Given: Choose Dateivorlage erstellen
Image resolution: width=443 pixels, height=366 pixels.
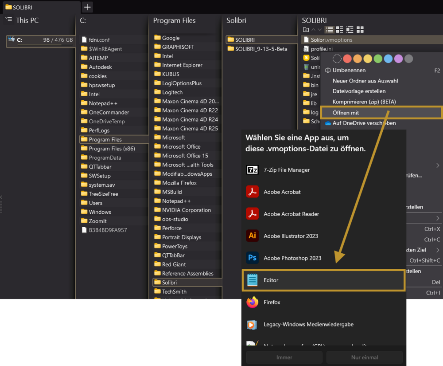Looking at the screenshot, I should (382, 91).
